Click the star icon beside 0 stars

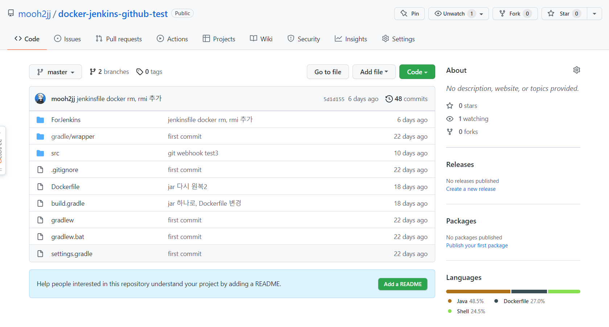pos(450,106)
